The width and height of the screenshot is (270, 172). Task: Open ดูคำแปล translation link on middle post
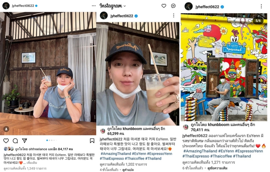[128, 170]
